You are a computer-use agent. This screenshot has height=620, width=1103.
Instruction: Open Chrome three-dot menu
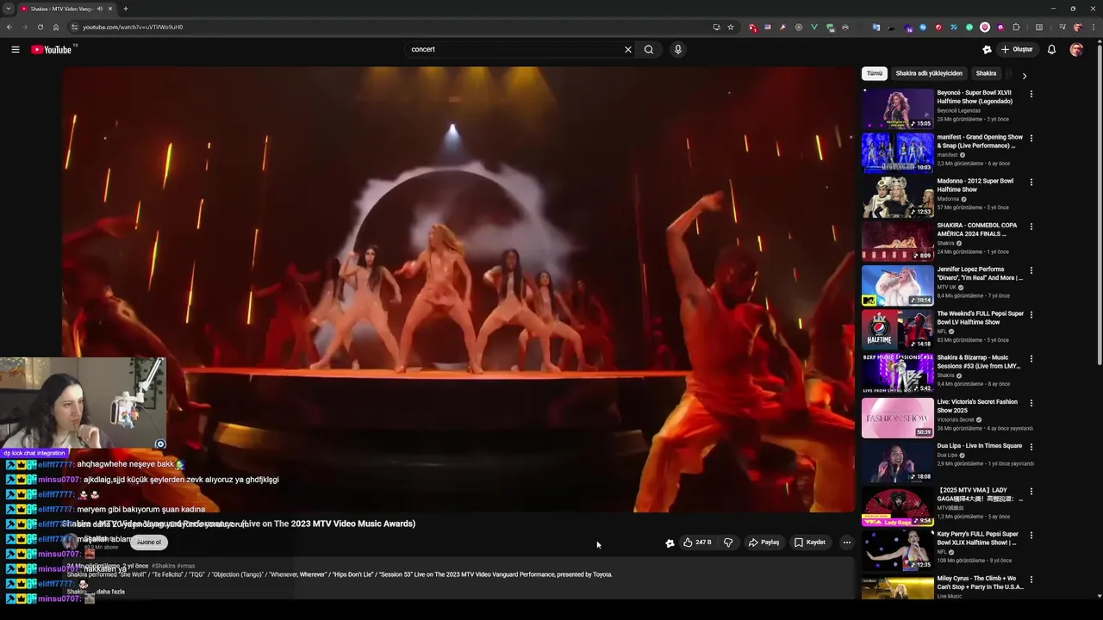tap(1093, 27)
